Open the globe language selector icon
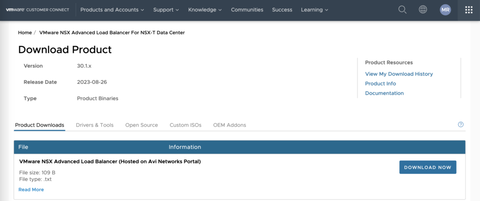 [423, 10]
